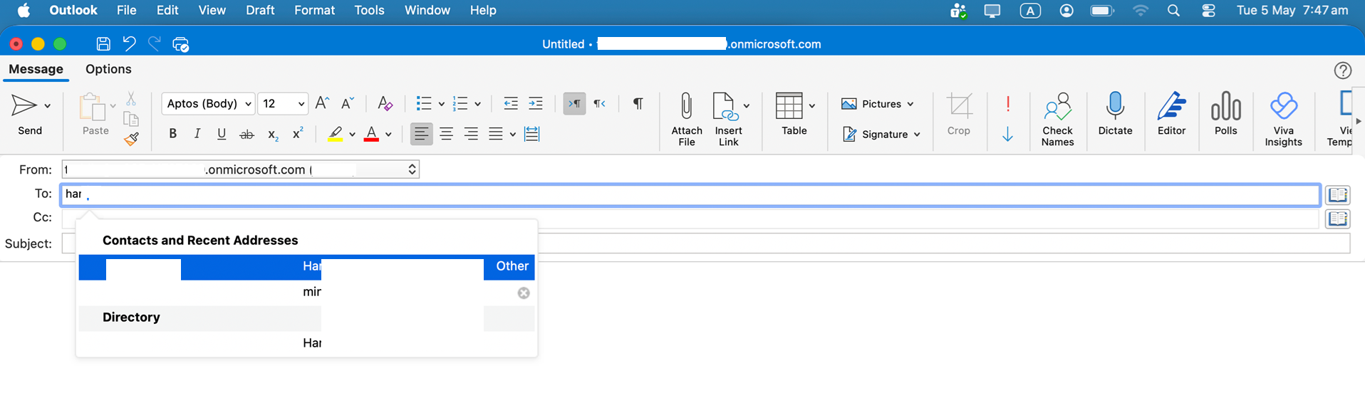1365x410 pixels.
Task: Toggle strikethrough formatting
Action: [x=246, y=134]
